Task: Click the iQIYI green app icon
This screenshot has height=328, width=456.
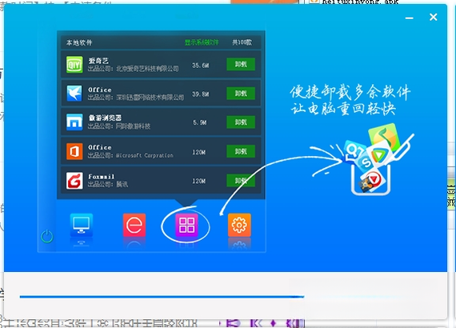Action: tap(74, 65)
